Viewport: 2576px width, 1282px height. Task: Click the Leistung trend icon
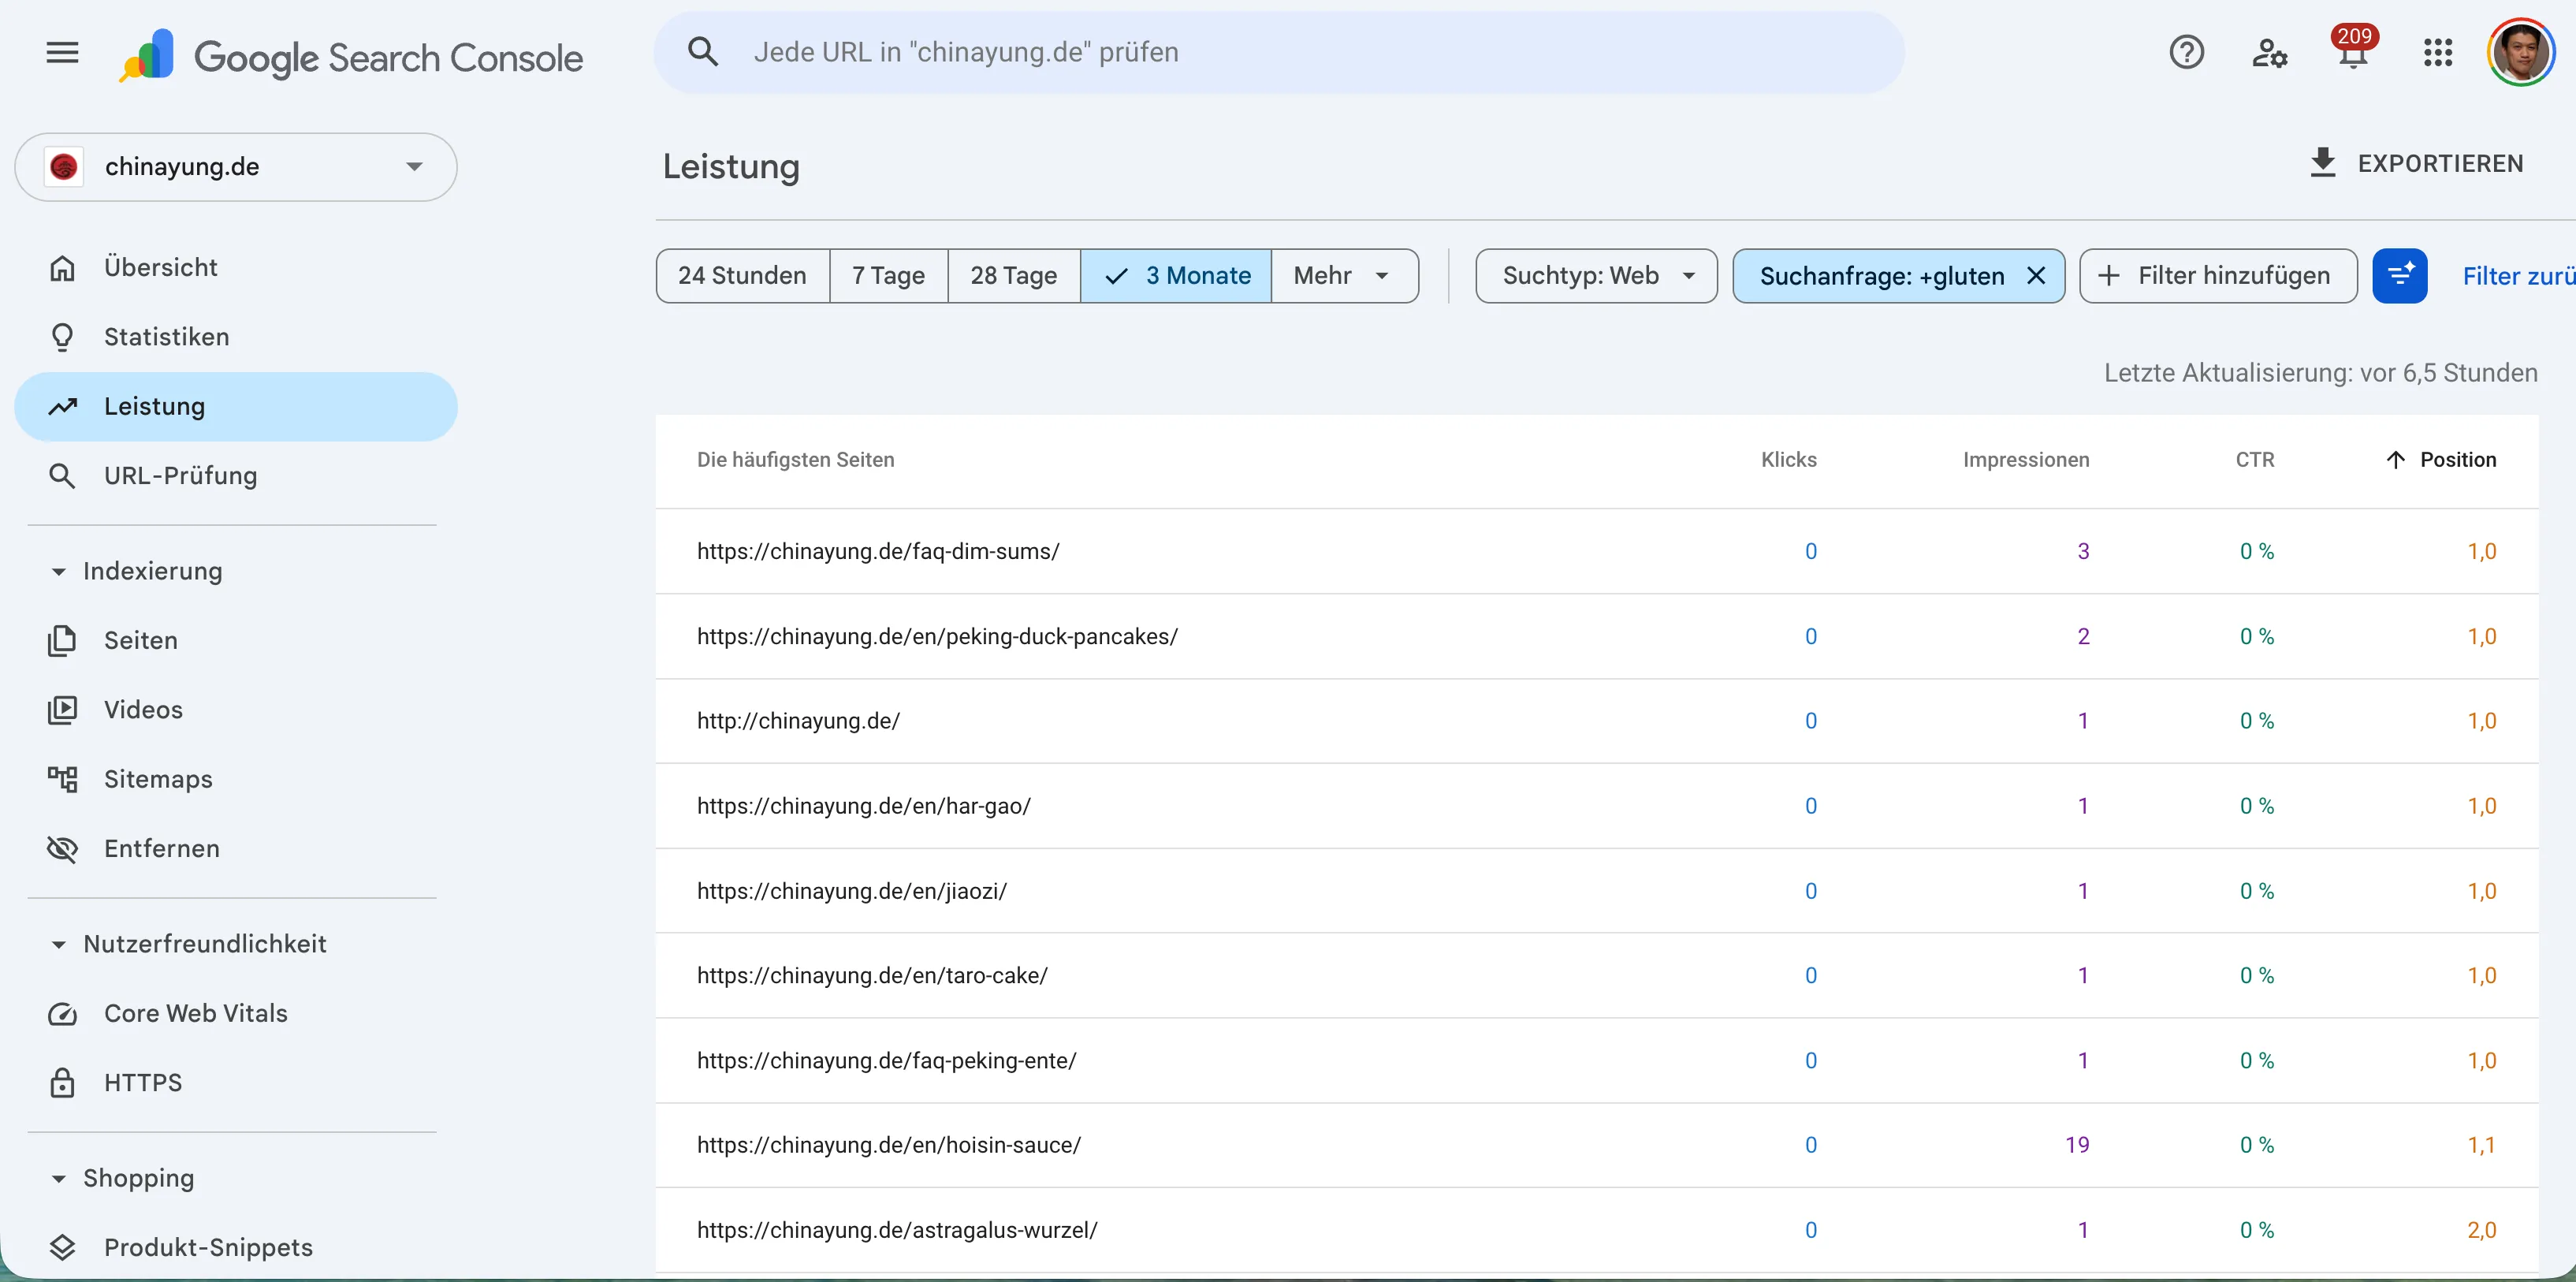pos(62,407)
